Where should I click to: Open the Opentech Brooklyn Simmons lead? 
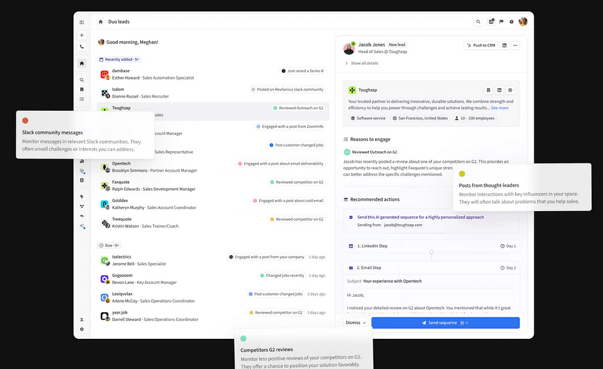(x=213, y=167)
